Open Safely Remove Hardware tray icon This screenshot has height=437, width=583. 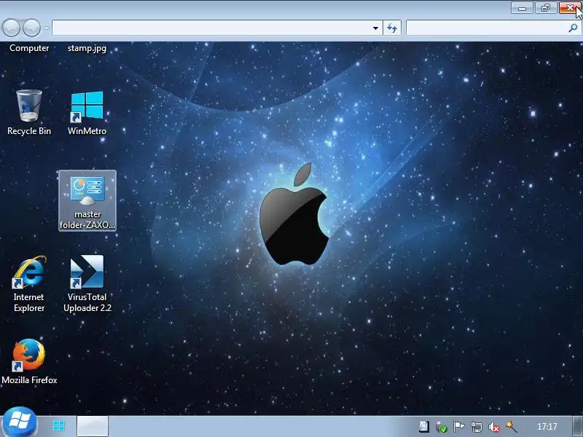pos(442,427)
